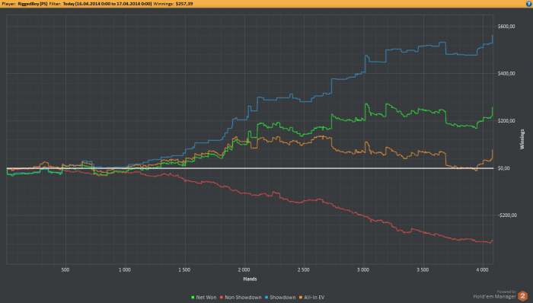The width and height of the screenshot is (533, 303).
Task: Click the 1 500 hands axis label
Action: coord(184,270)
